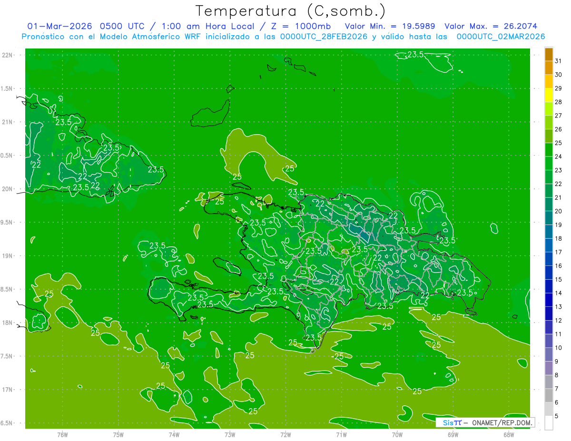The image size is (571, 441).
Task: Click longitude axis label "76W"
Action: point(62,434)
